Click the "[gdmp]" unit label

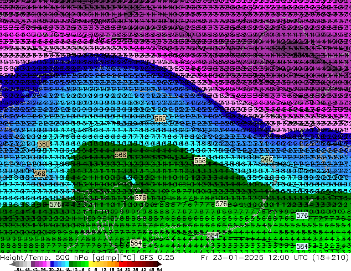[106, 258]
